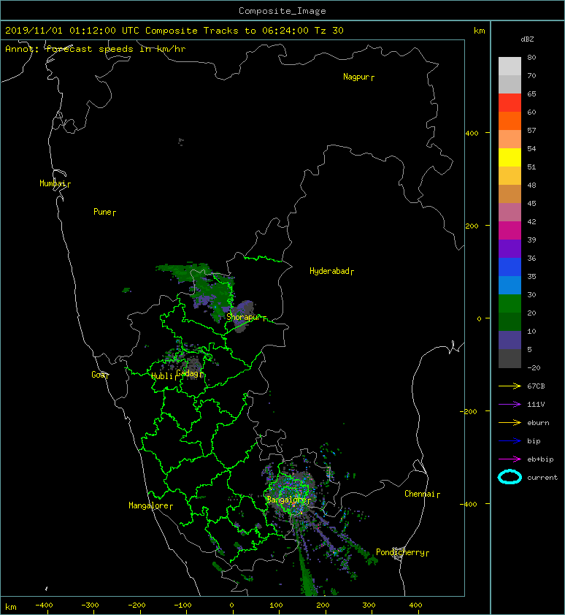Click the 300 tick on the horizontal axis
Image resolution: width=565 pixels, height=615 pixels.
pos(369,606)
